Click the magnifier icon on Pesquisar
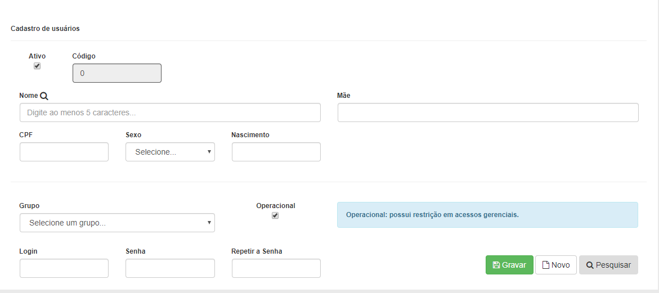This screenshot has width=659, height=293. [590, 265]
